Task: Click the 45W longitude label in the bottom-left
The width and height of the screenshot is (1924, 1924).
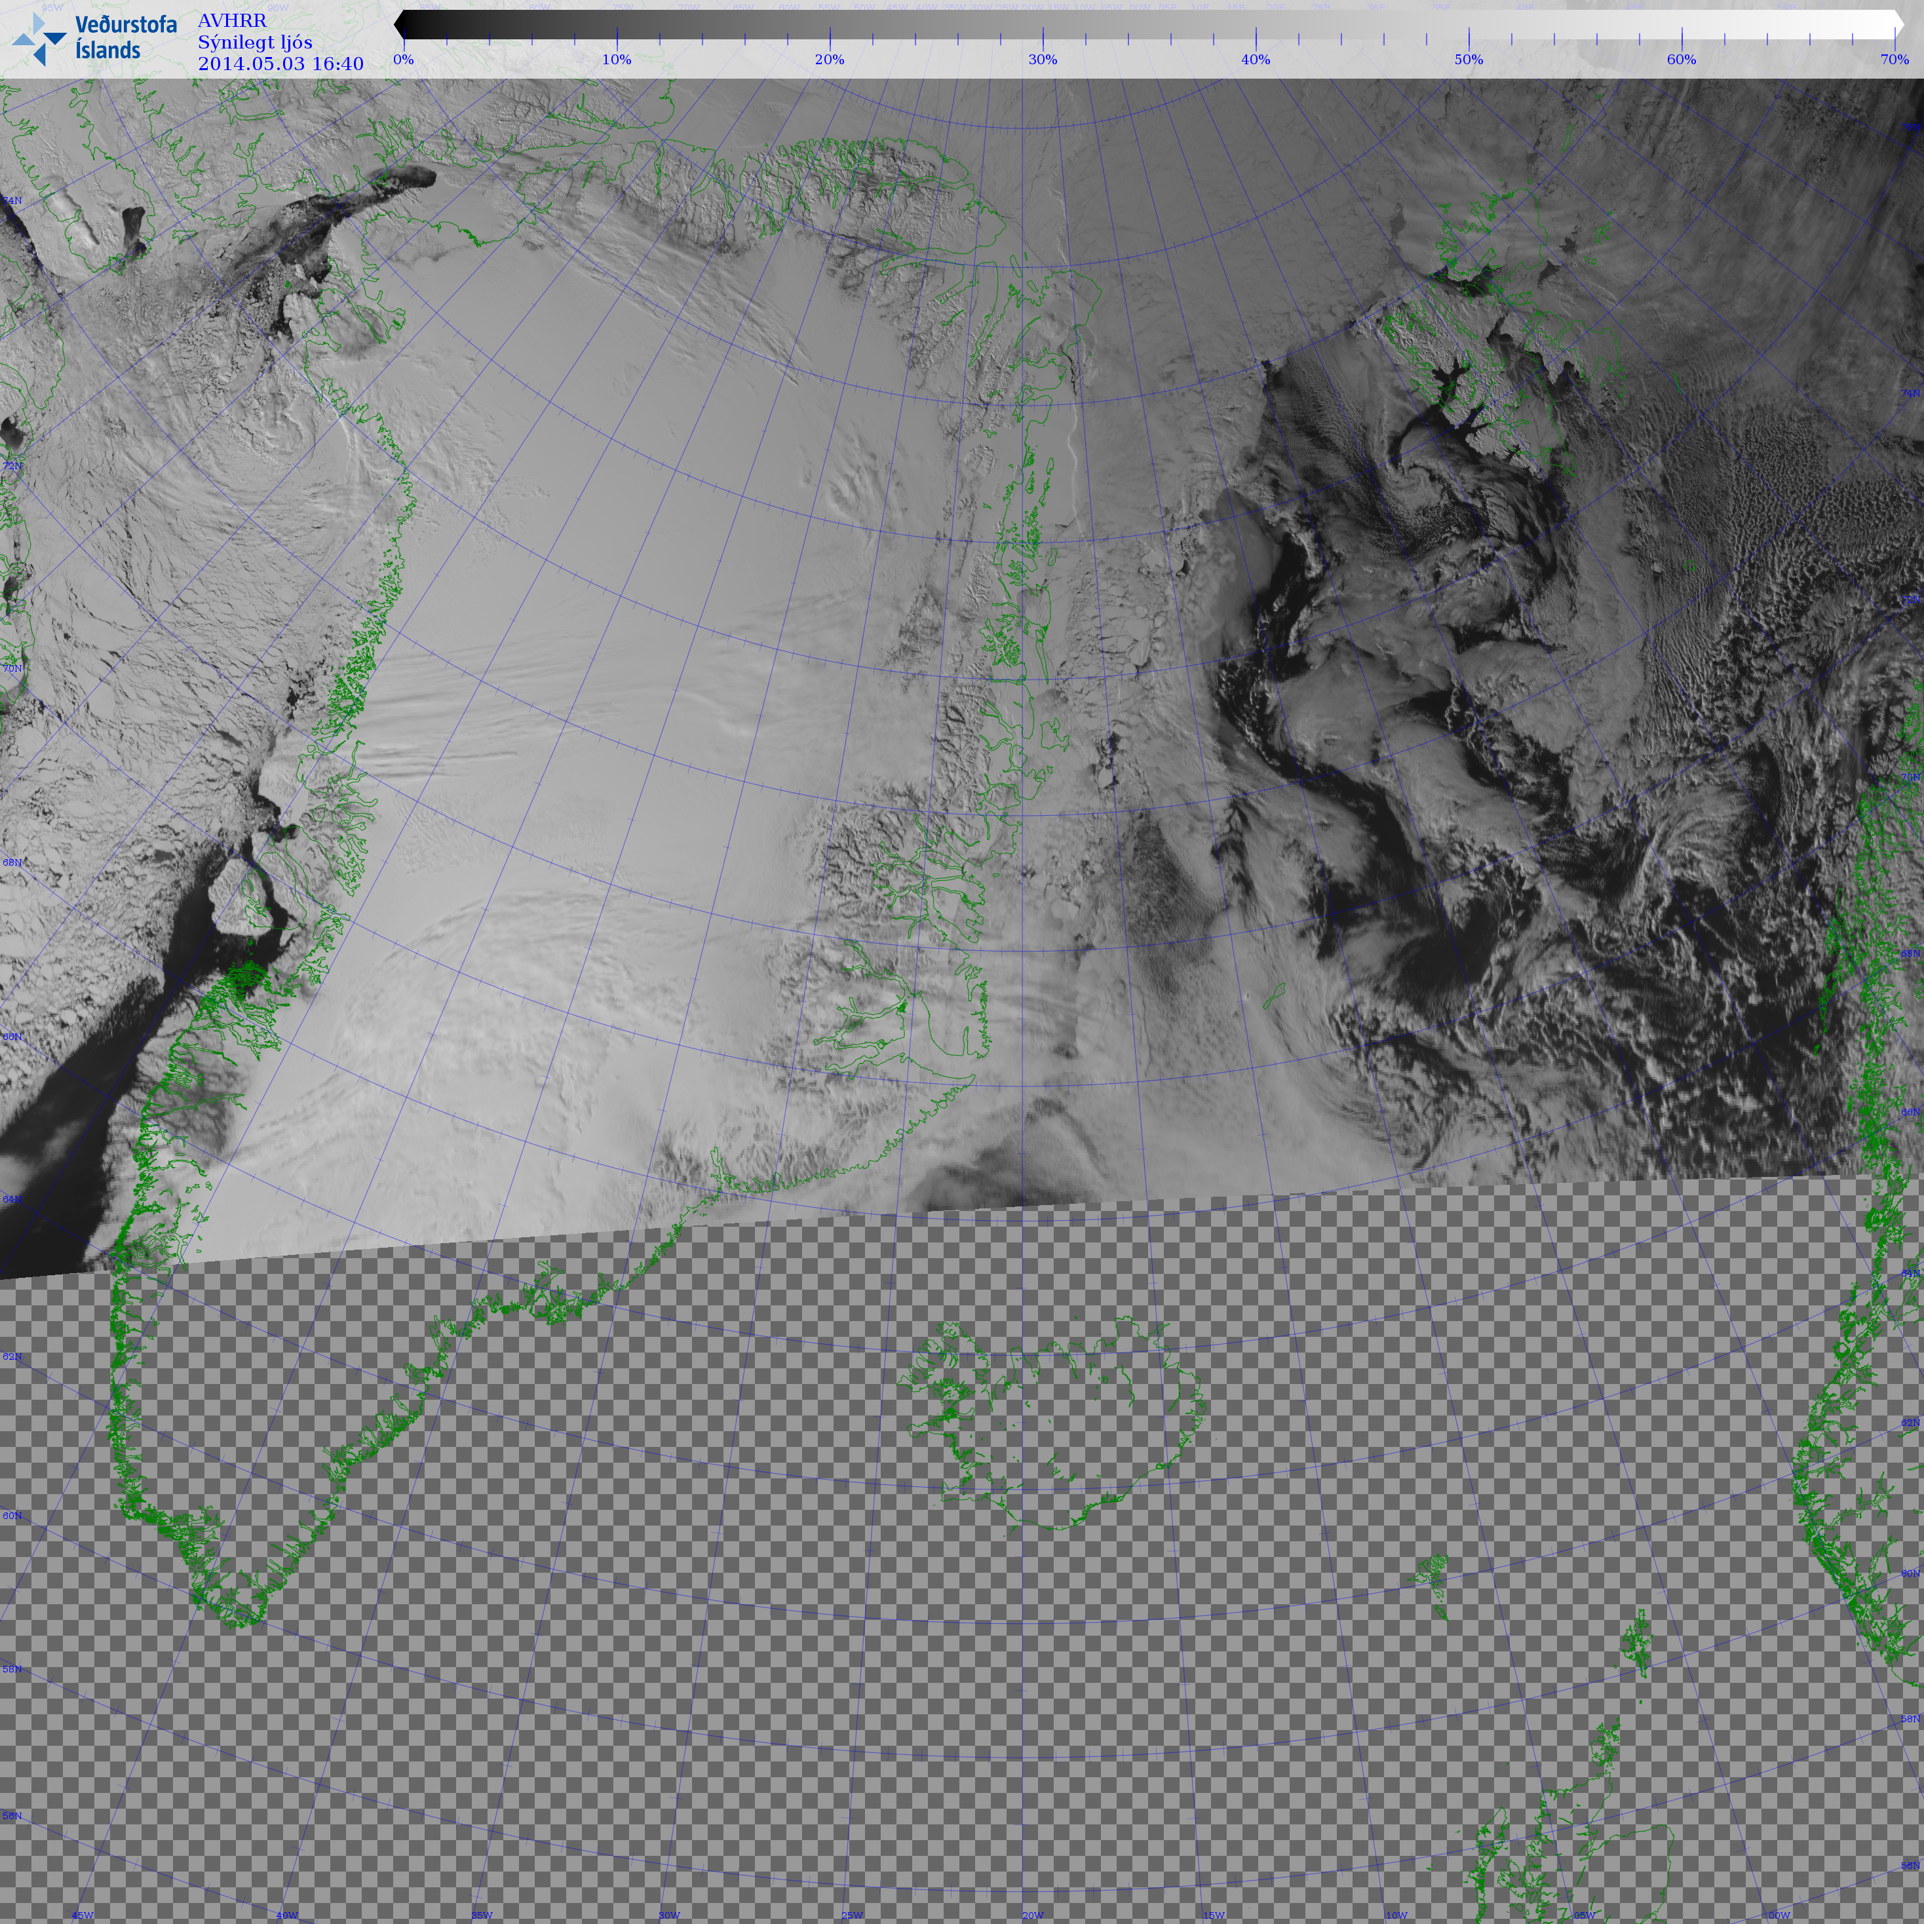Action: point(83,1915)
